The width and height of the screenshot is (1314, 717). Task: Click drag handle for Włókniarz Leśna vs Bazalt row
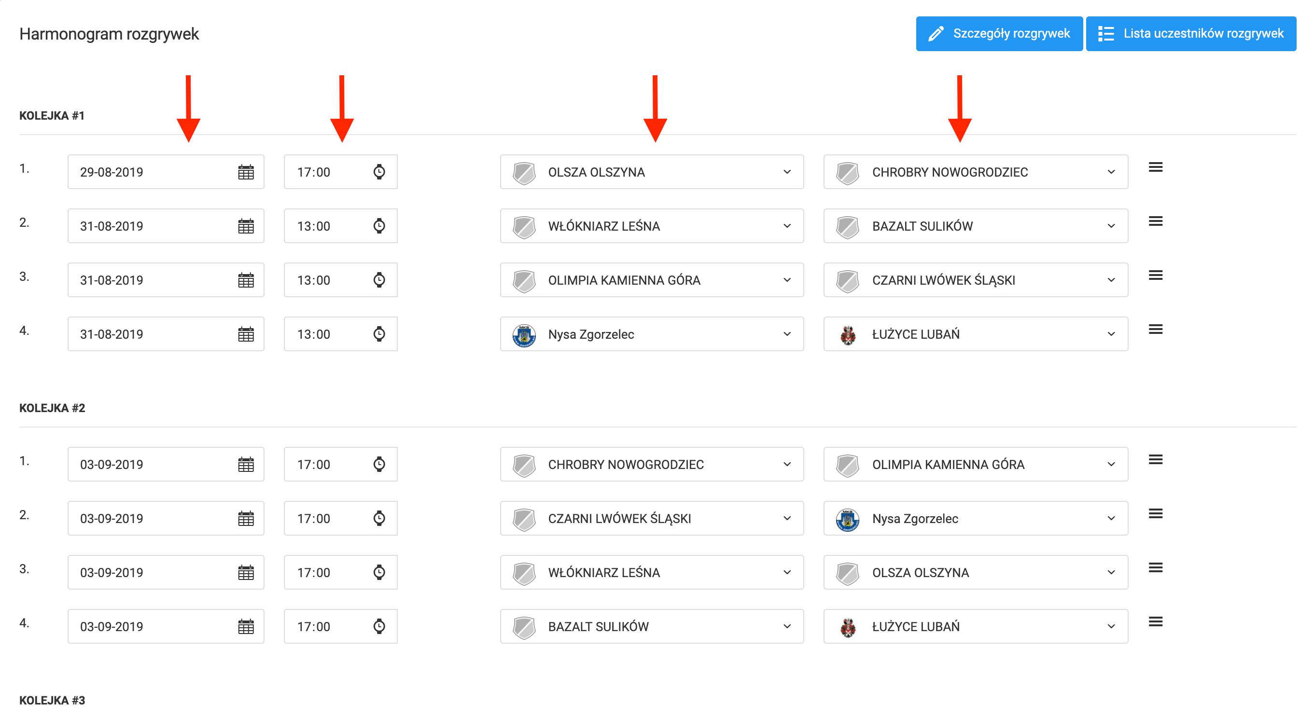[x=1155, y=221]
